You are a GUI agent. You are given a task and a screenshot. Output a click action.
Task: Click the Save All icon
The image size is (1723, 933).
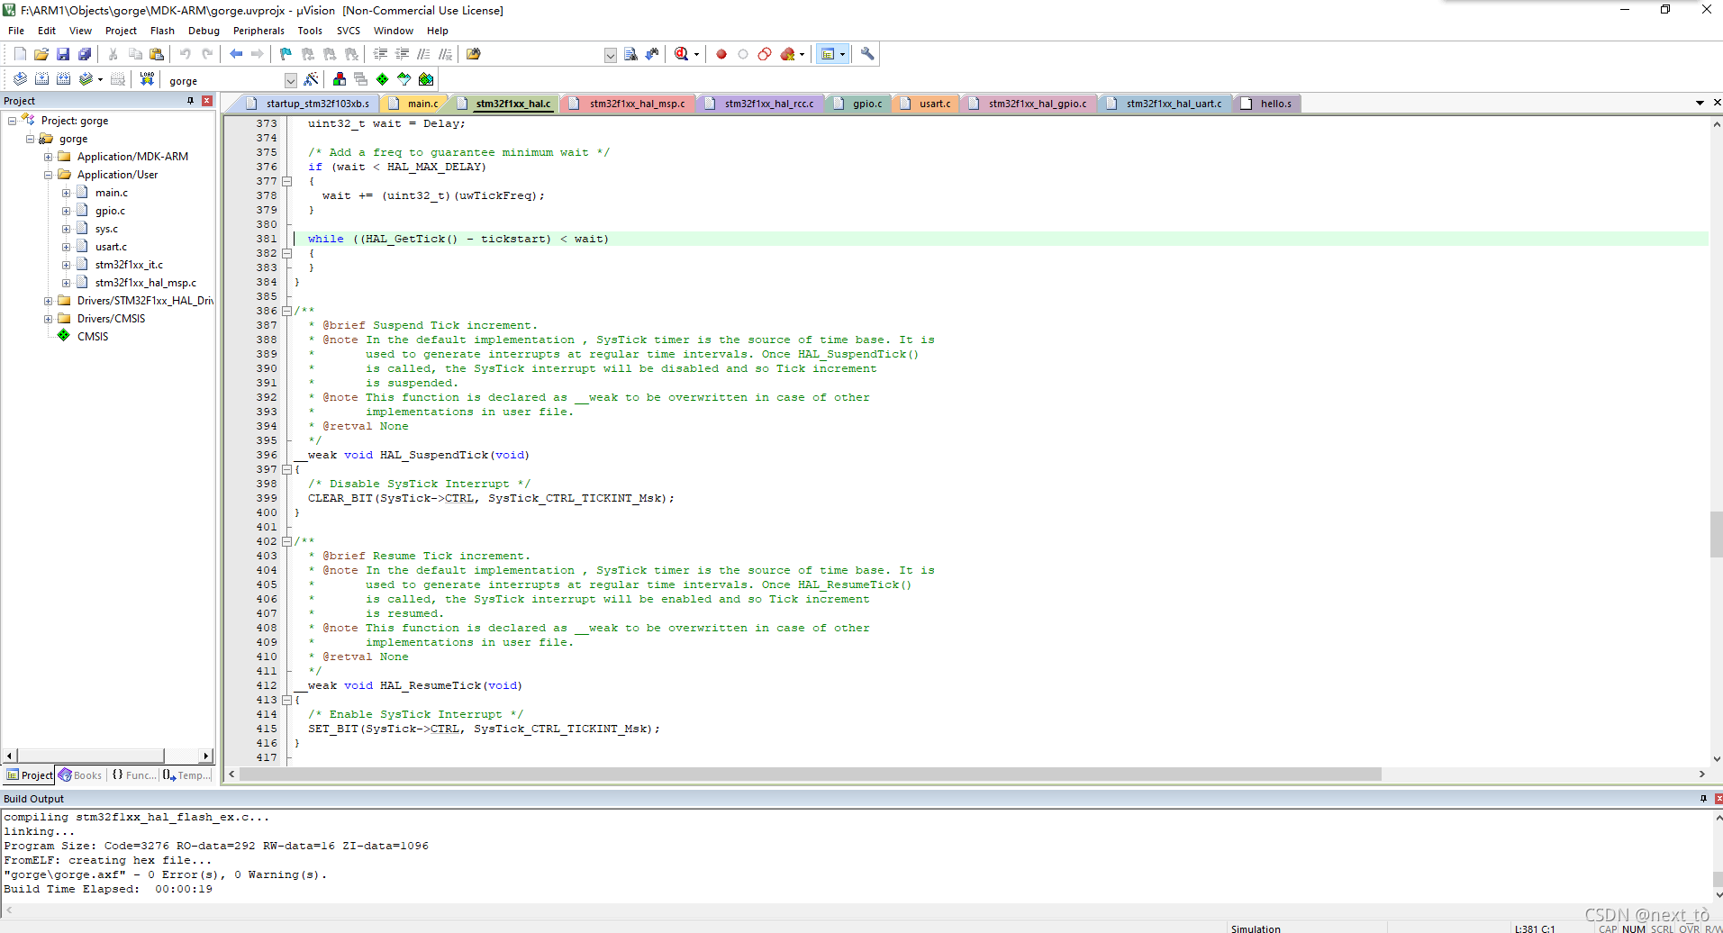pyautogui.click(x=85, y=54)
